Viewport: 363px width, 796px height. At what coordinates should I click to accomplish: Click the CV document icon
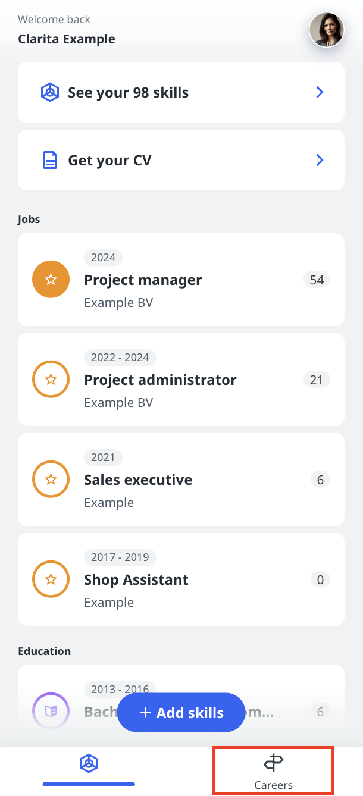(50, 160)
